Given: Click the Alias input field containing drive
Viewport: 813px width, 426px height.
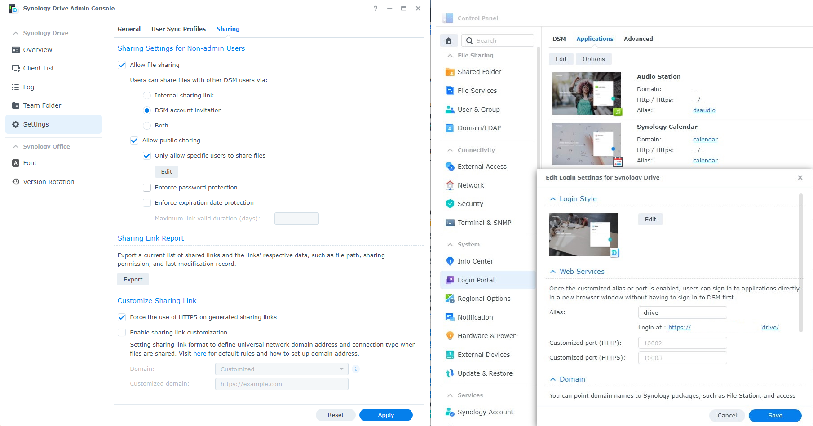Looking at the screenshot, I should click(x=682, y=312).
